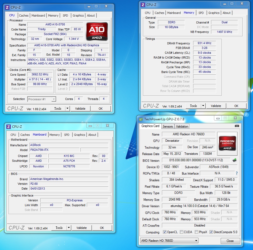Open the AMD Radeon HD 7660D card dropdown

(x=169, y=241)
